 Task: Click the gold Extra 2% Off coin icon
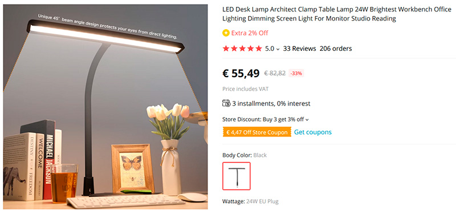coord(226,33)
